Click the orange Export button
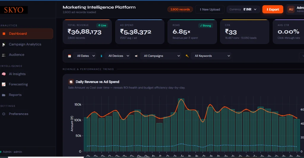This screenshot has height=158, width=304. point(273,9)
